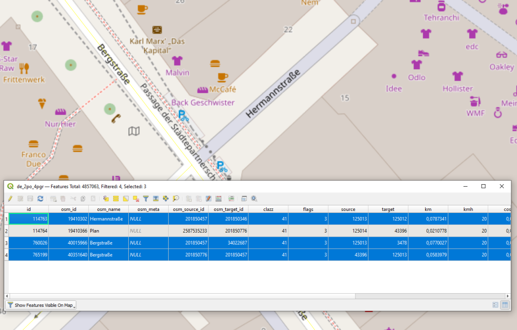Click the Hermannstraße cell in row 1

pos(108,219)
